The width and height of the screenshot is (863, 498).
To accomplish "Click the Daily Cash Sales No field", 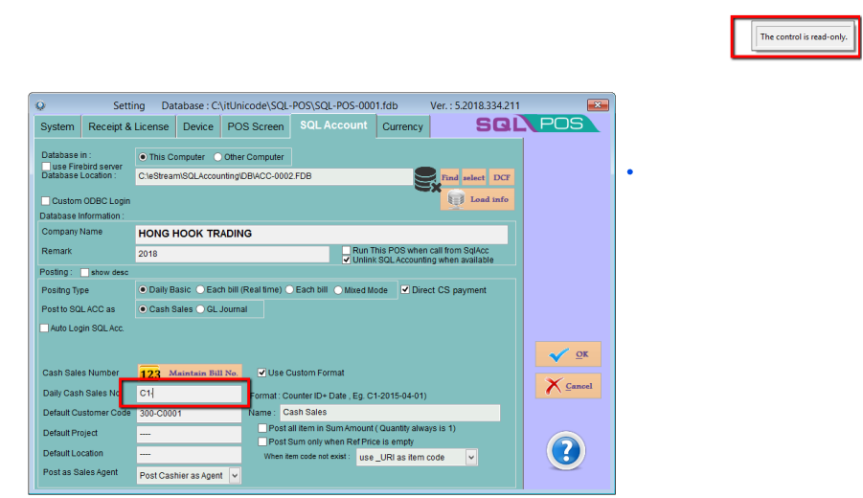I will click(189, 394).
